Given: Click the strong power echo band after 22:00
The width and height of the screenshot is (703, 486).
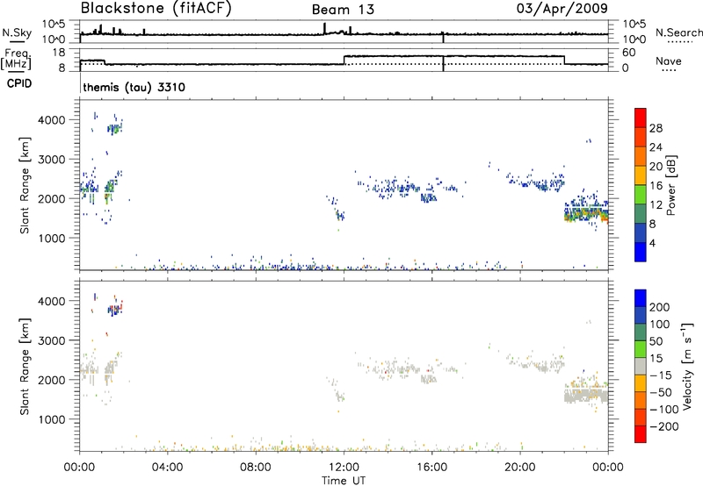Looking at the screenshot, I should [586, 213].
